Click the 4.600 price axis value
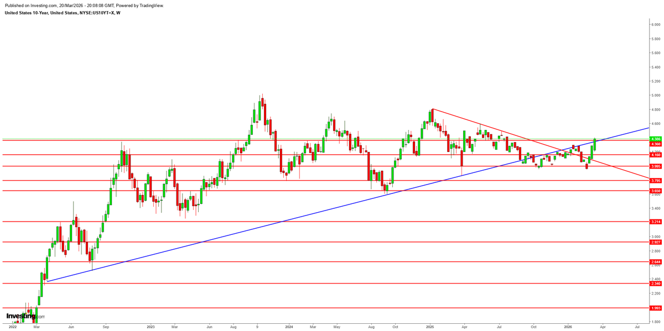Screen dimensions: 664x331 coord(656,124)
